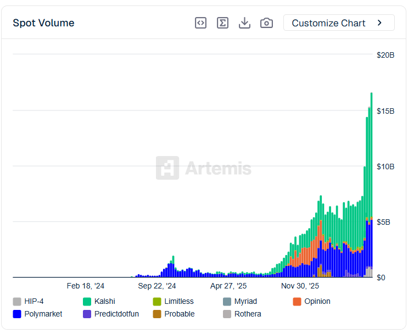This screenshot has width=408, height=333.
Task: Open the Customize Chart panel
Action: coord(339,23)
